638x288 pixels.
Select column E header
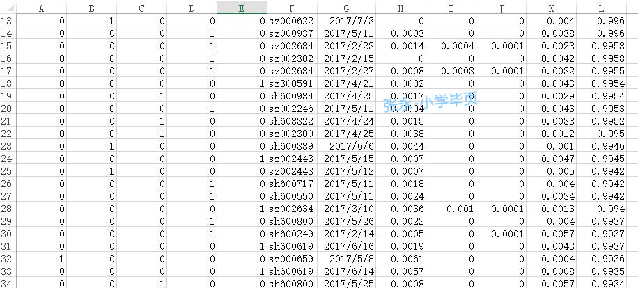pos(242,8)
